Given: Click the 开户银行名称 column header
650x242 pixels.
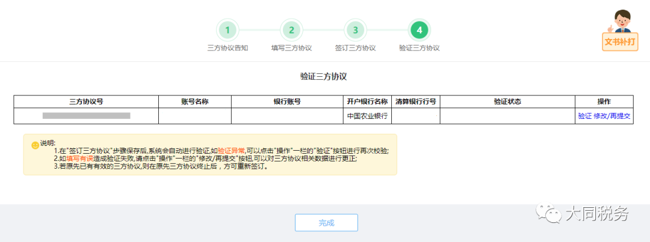Looking at the screenshot, I should pos(367,101).
